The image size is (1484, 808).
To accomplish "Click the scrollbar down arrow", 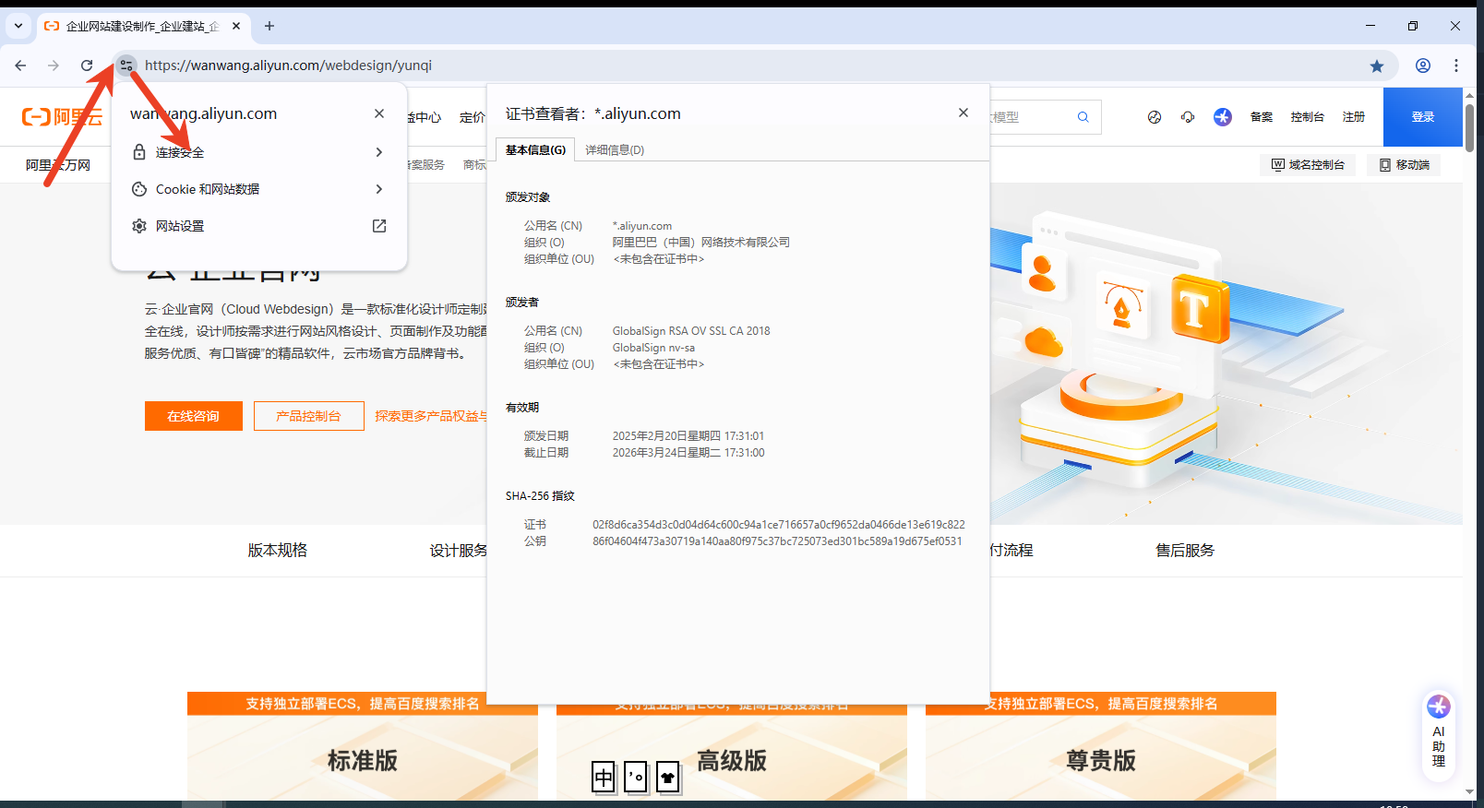I will pyautogui.click(x=1469, y=792).
